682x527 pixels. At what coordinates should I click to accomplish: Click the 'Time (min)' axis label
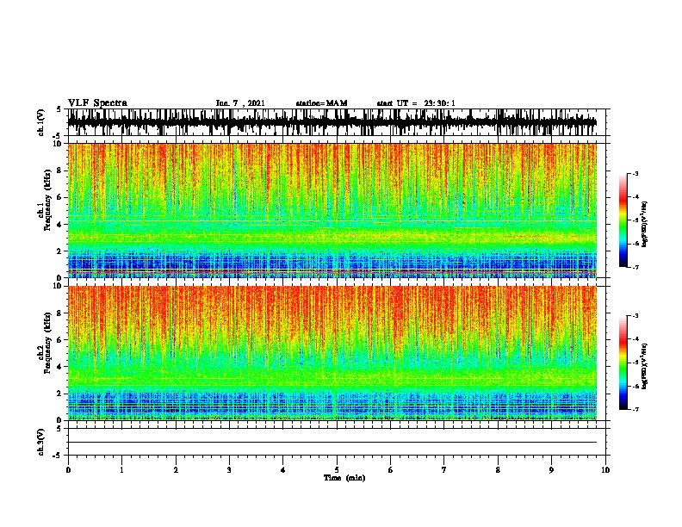[344, 478]
